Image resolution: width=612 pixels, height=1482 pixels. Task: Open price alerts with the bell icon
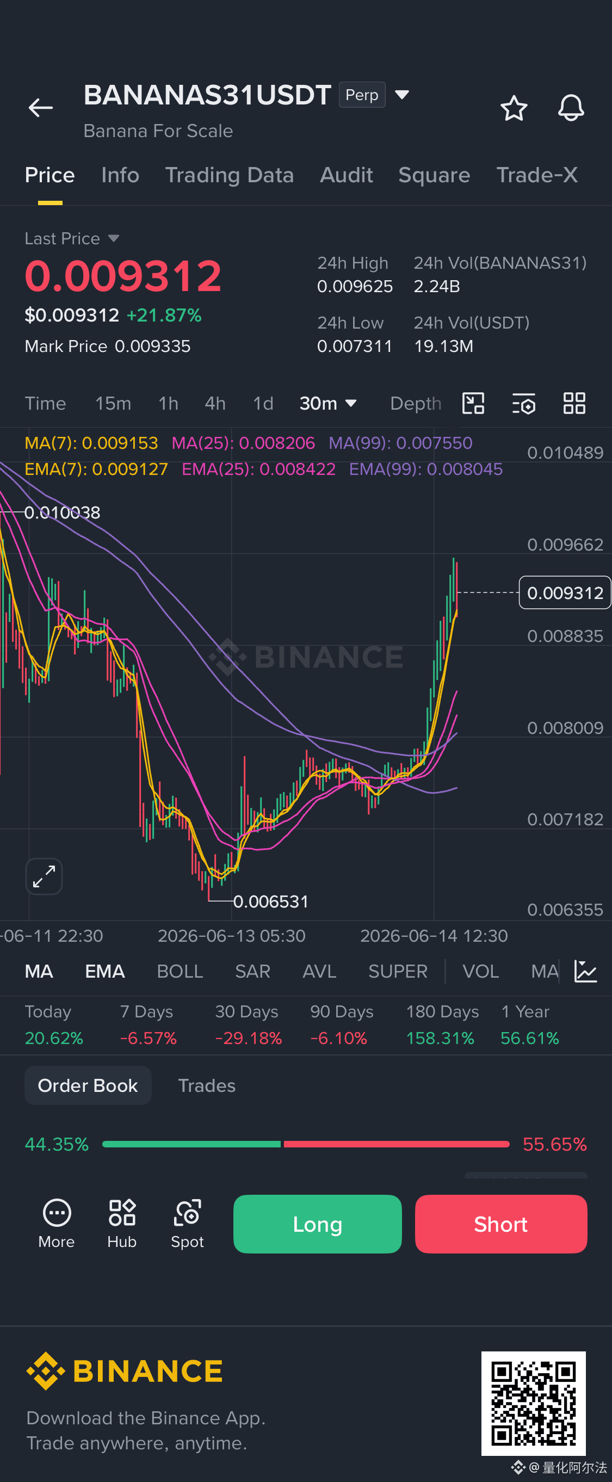(x=571, y=108)
